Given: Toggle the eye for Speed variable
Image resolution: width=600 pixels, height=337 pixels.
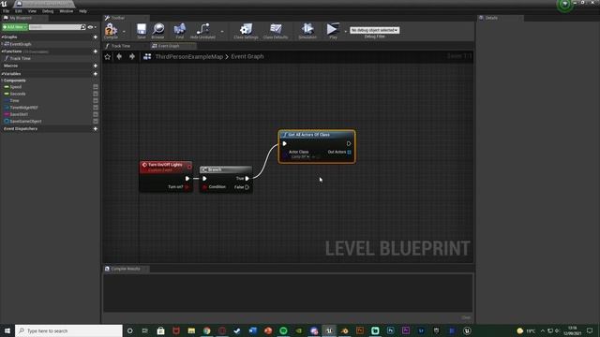Looking at the screenshot, I should pos(96,87).
